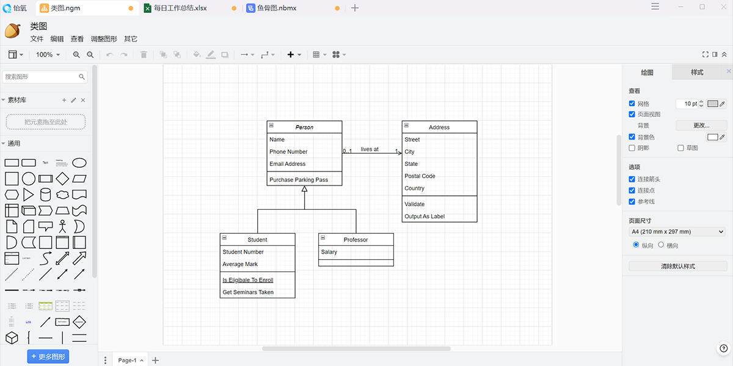This screenshot has width=733, height=366.
Task: Click the grid color swatch
Action: [713, 104]
